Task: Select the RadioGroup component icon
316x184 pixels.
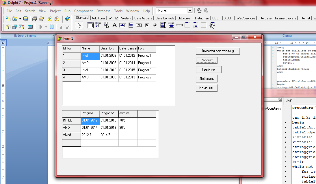Action: coord(196,25)
